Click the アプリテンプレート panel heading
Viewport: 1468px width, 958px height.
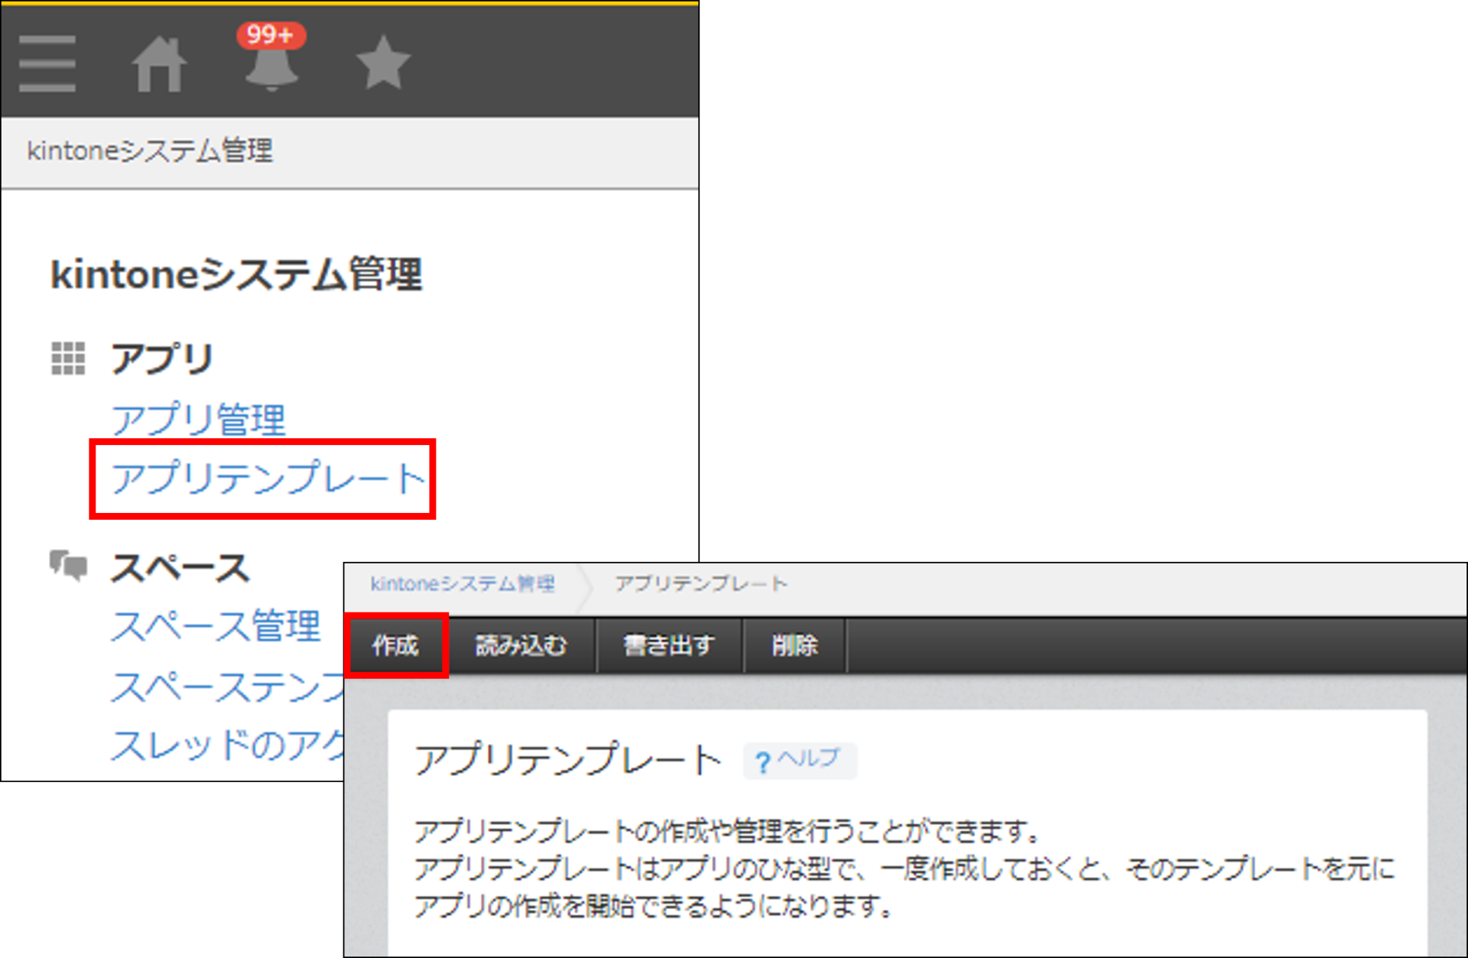click(568, 760)
